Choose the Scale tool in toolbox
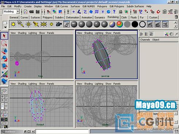This screenshot has width=179, height=134. pyautogui.click(x=4, y=66)
